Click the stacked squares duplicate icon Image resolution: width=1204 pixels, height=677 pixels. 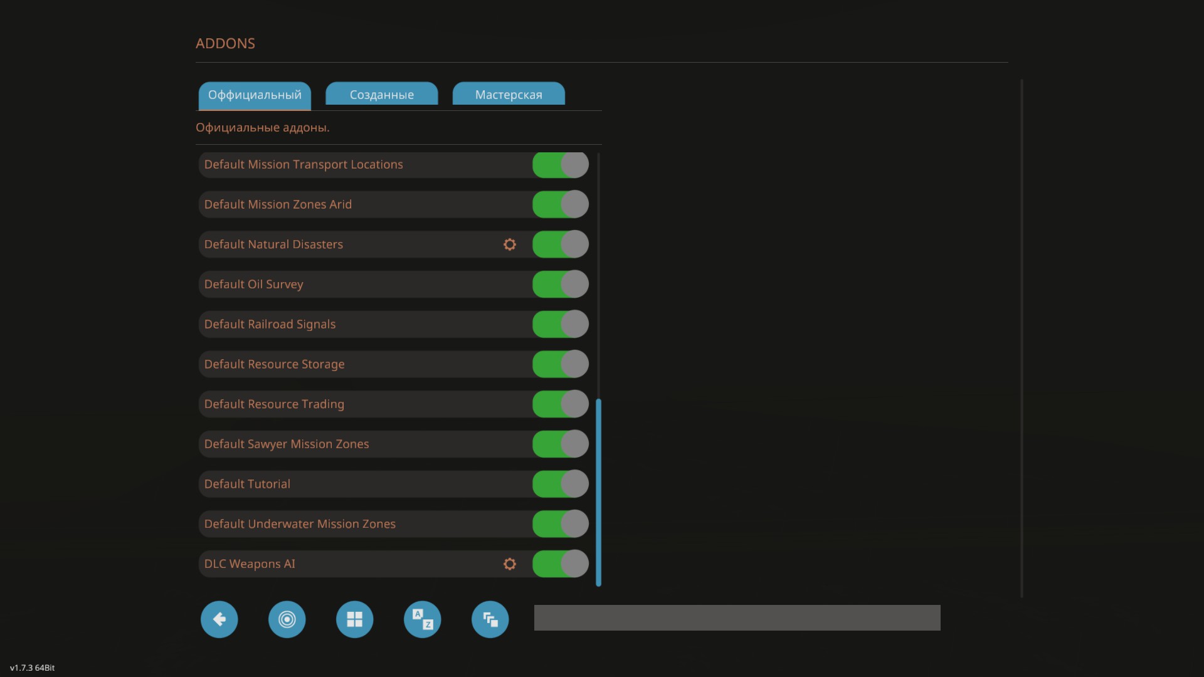coord(490,619)
